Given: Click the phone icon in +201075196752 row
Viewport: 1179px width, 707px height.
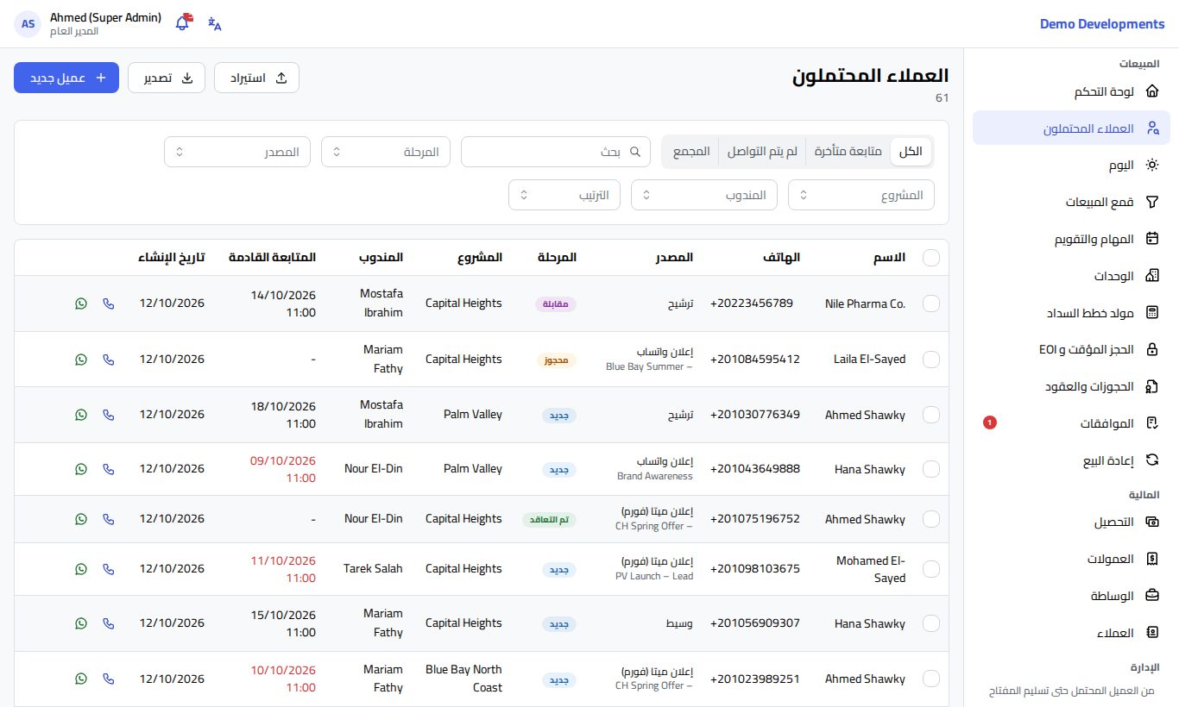Looking at the screenshot, I should coord(109,519).
